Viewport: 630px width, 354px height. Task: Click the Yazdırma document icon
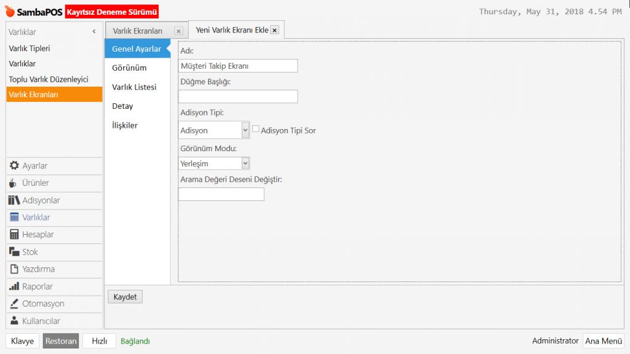pyautogui.click(x=14, y=269)
